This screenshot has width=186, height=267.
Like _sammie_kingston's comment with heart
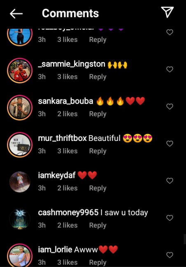point(170,69)
